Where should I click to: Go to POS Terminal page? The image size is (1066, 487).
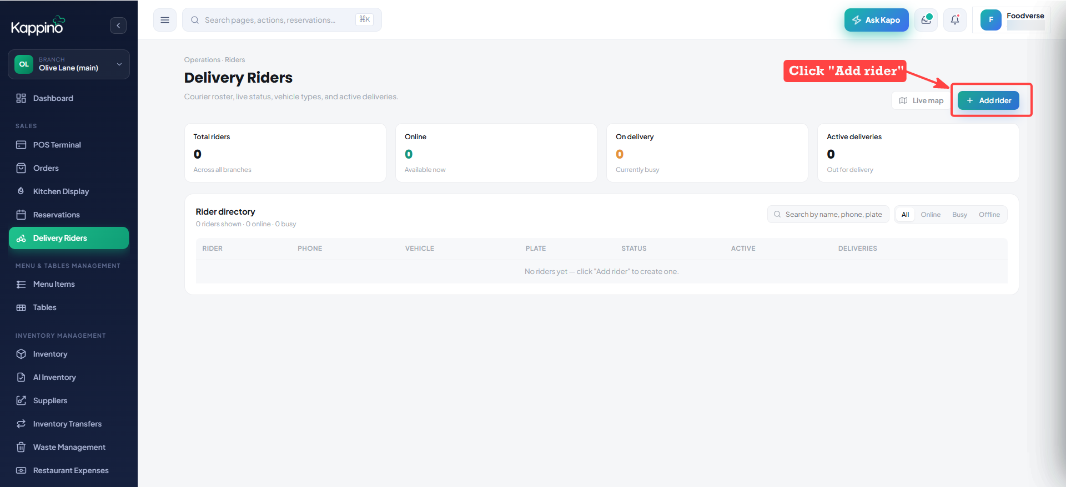click(x=69, y=145)
